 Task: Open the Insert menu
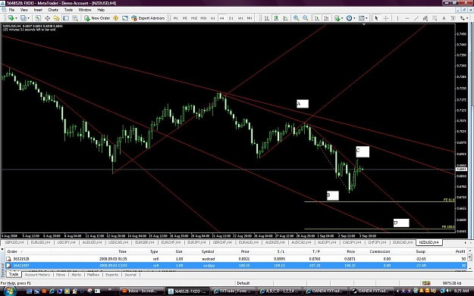(38, 10)
